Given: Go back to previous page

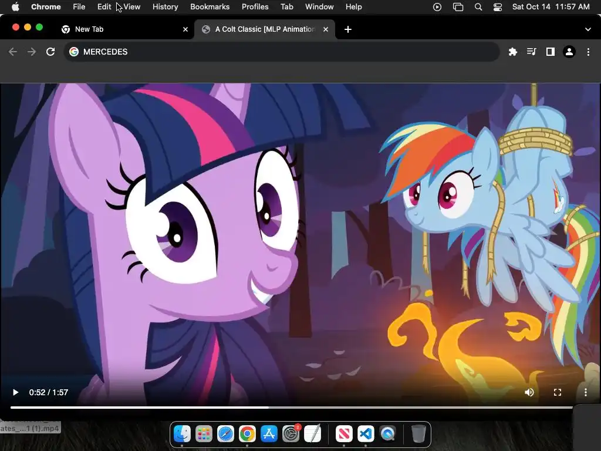Looking at the screenshot, I should tap(13, 52).
